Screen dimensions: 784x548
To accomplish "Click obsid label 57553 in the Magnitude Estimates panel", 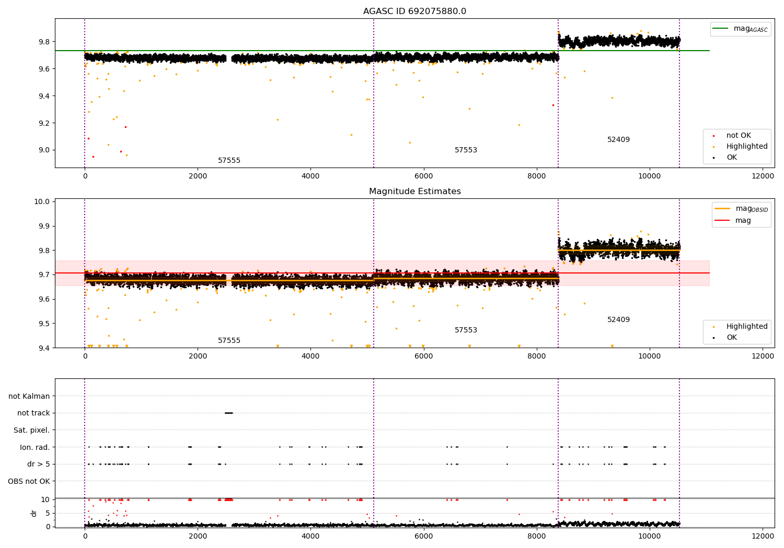I will (466, 330).
